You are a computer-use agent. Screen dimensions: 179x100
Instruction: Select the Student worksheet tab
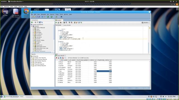tap(59, 20)
